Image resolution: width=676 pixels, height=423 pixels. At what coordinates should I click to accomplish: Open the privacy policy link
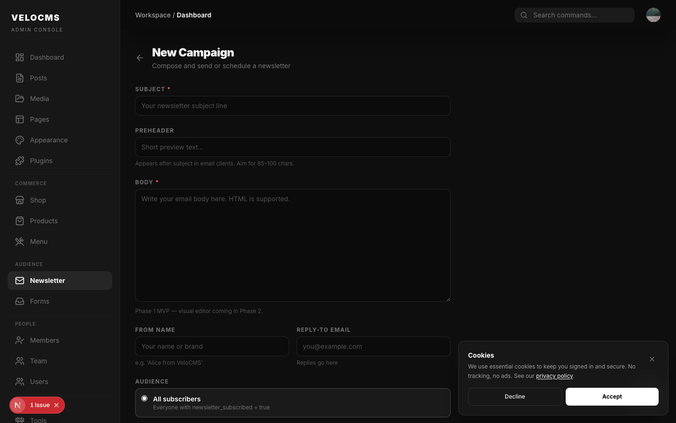554,376
